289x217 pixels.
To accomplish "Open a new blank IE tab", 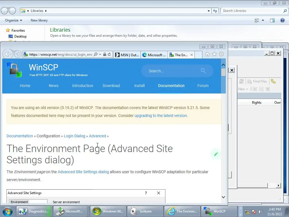I will click(x=198, y=55).
